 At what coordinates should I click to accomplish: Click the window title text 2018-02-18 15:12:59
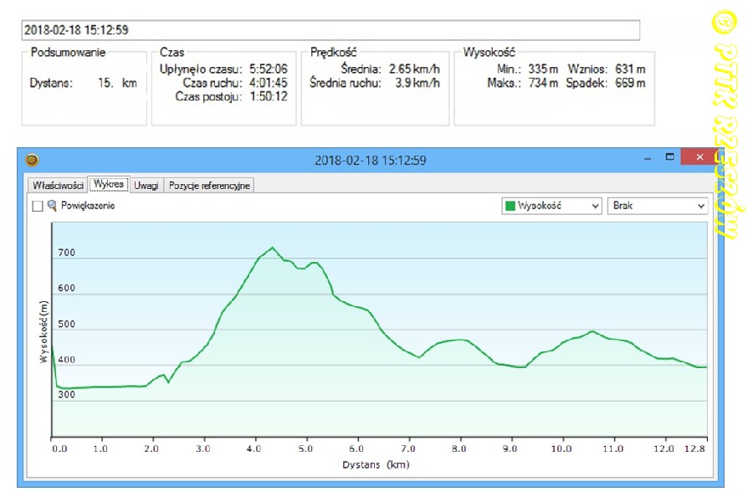coord(371,160)
